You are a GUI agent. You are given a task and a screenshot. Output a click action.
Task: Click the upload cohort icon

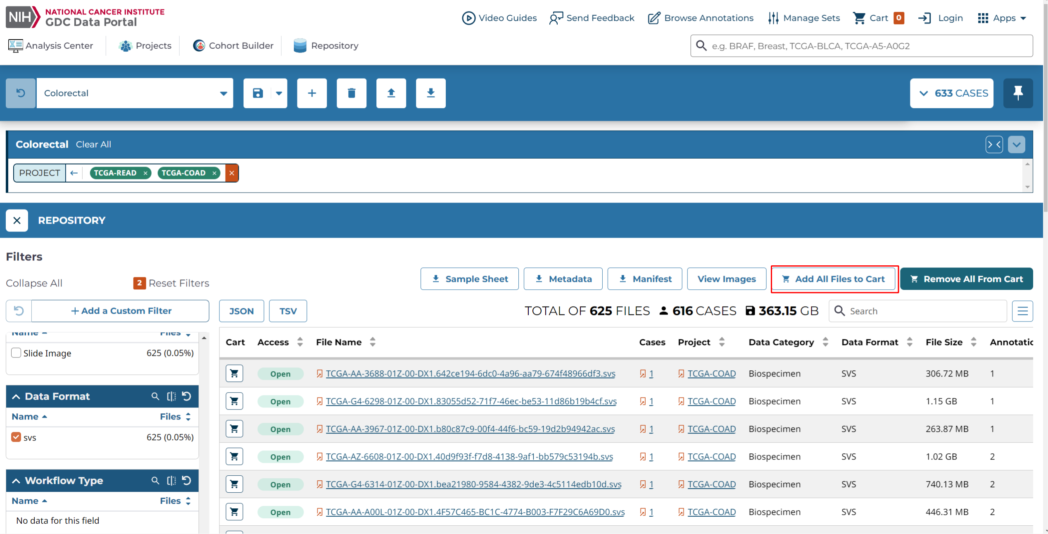pyautogui.click(x=391, y=93)
